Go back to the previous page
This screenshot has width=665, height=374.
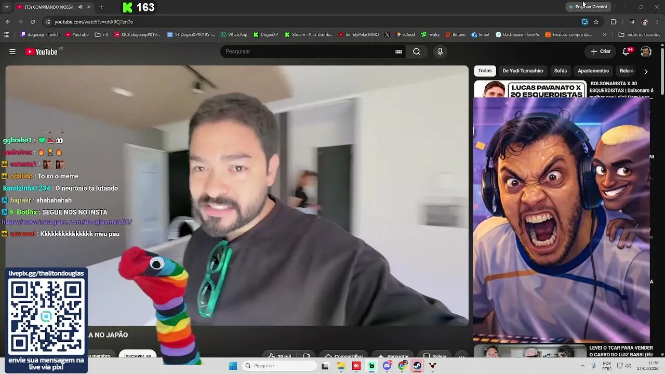(x=8, y=22)
